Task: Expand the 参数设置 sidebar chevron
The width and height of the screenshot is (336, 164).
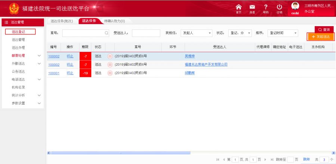Action: (39, 103)
